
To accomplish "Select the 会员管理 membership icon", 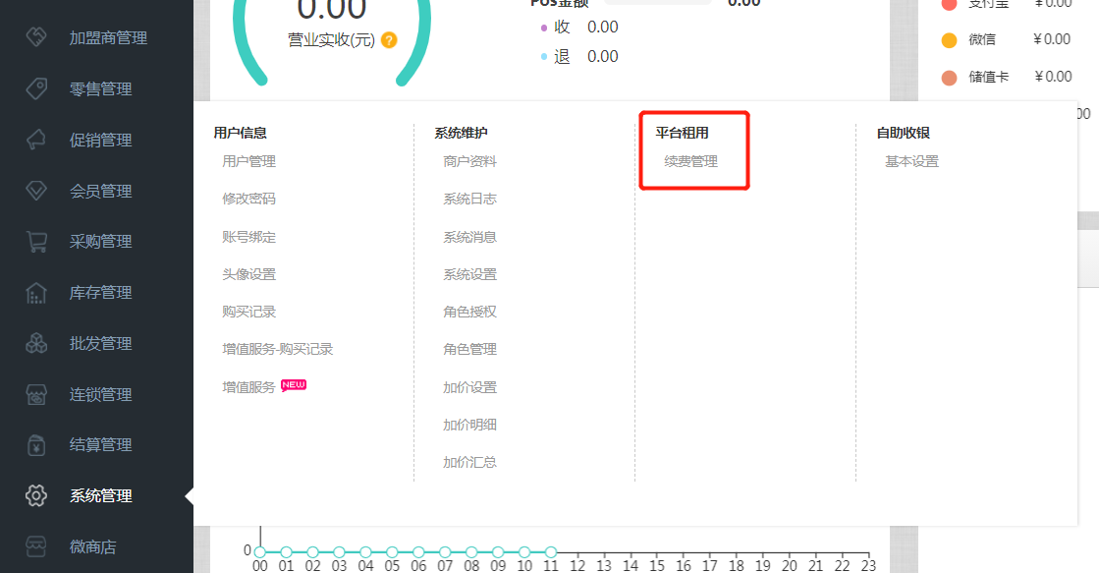I will [x=36, y=191].
